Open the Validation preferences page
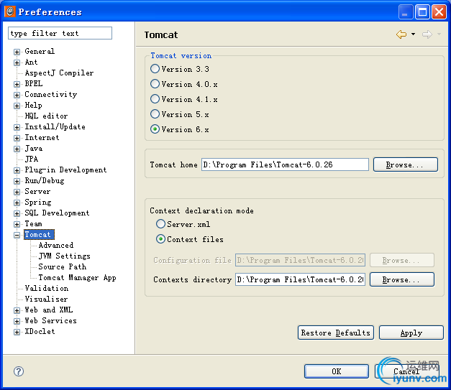The image size is (451, 390). click(47, 288)
